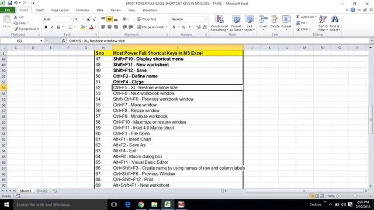Toggle Underline formatting
Viewport: 374px width, 210px height.
(58, 27)
